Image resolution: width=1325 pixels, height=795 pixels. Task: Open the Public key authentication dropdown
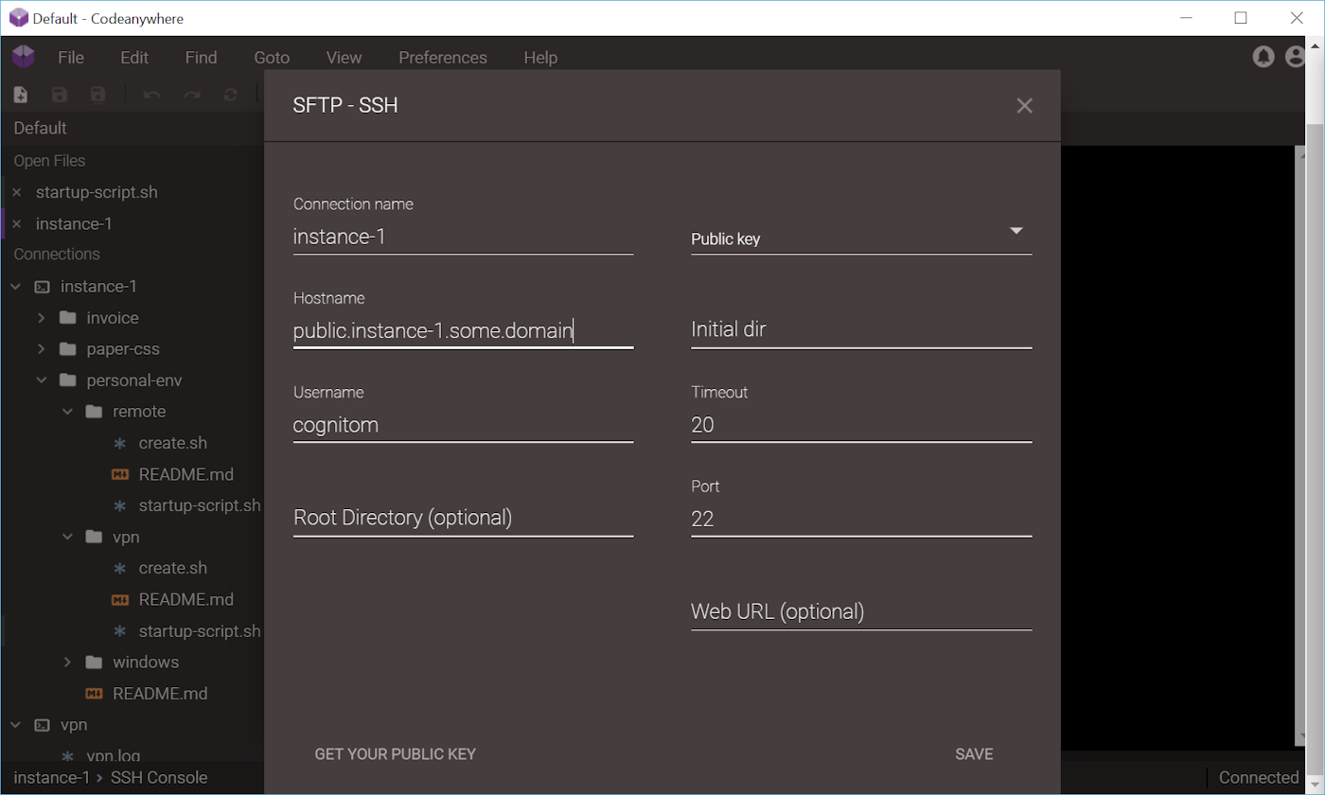pos(861,237)
